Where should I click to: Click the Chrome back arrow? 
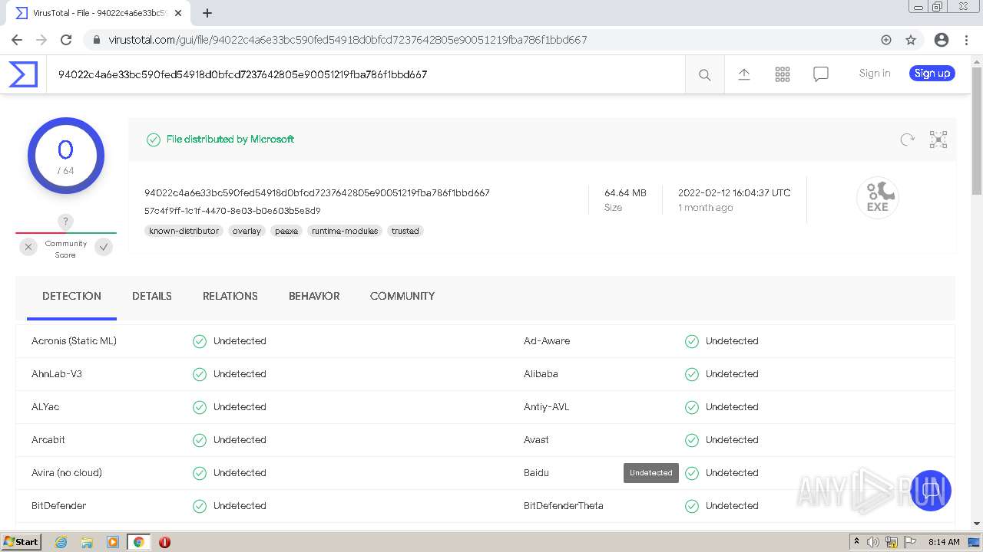coord(17,40)
